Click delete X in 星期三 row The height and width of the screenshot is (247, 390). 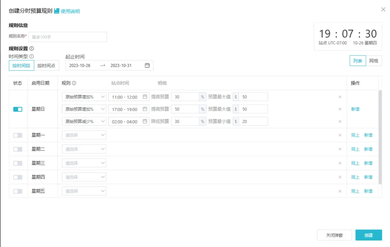point(340,163)
